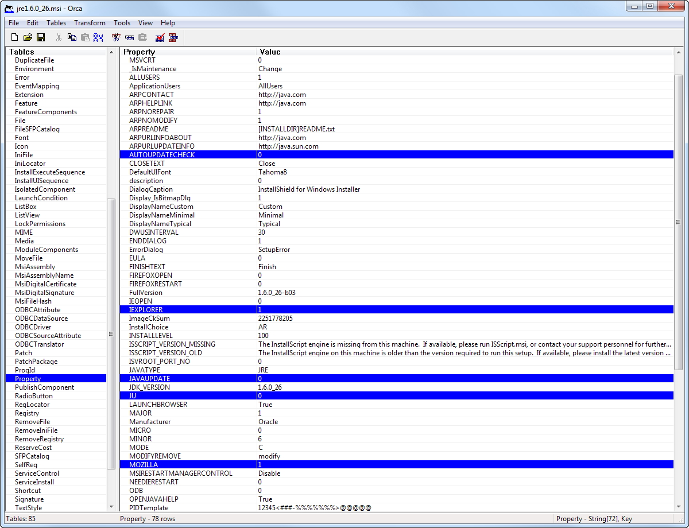Image resolution: width=689 pixels, height=528 pixels.
Task: Click the property grid scroll up arrow
Action: (678, 52)
